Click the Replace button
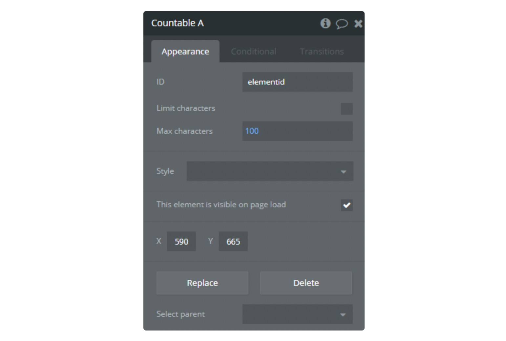The height and width of the screenshot is (341, 506). [202, 283]
